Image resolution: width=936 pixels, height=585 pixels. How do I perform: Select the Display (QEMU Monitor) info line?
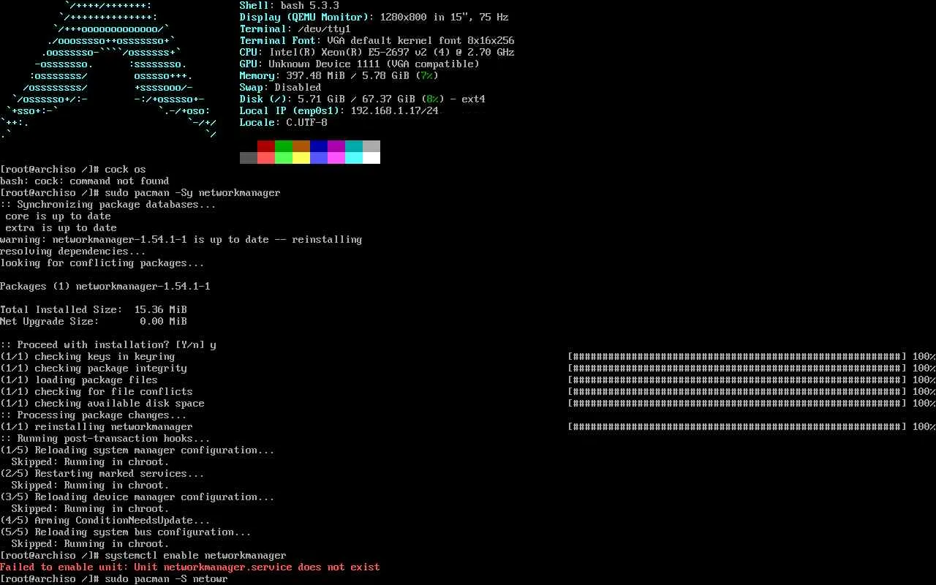374,18
